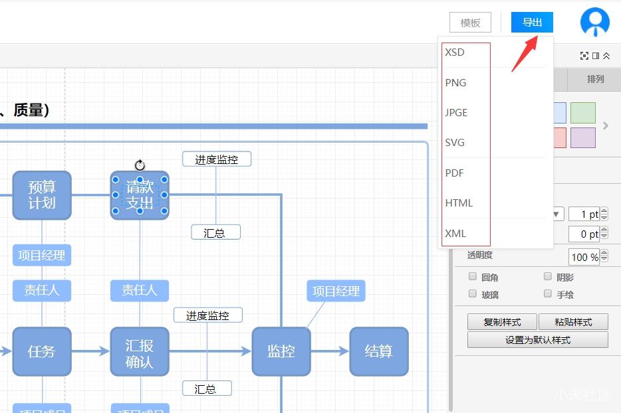
Task: Click the 1 pt line width field
Action: pyautogui.click(x=584, y=214)
